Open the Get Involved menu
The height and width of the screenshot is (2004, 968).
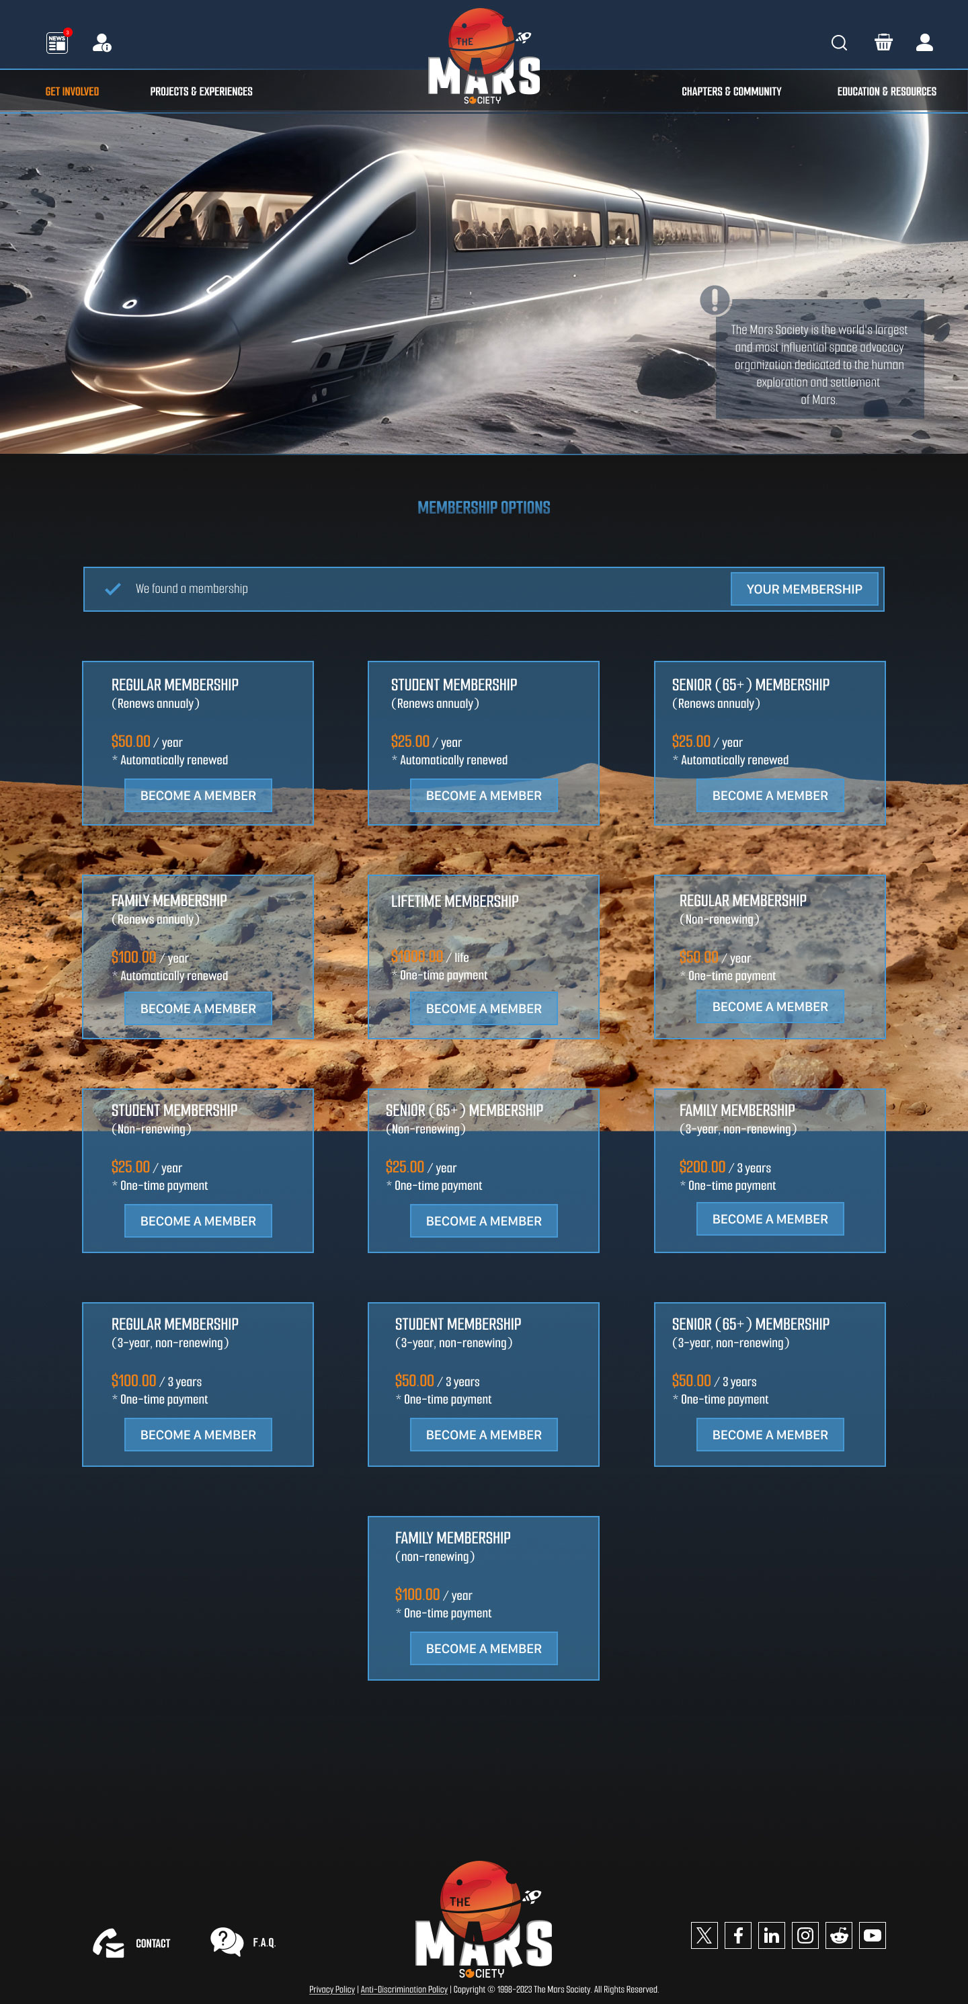coord(73,91)
